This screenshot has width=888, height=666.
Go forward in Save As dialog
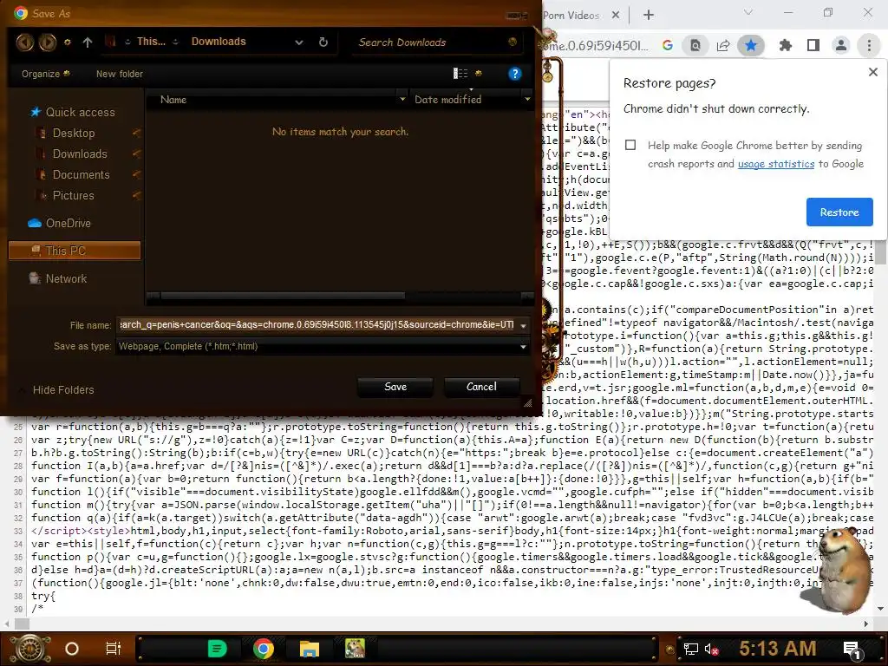(48, 42)
